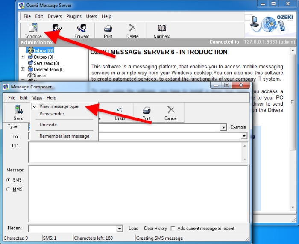Open the To field dropdown arrow
This screenshot has height=244, width=299.
[244, 136]
